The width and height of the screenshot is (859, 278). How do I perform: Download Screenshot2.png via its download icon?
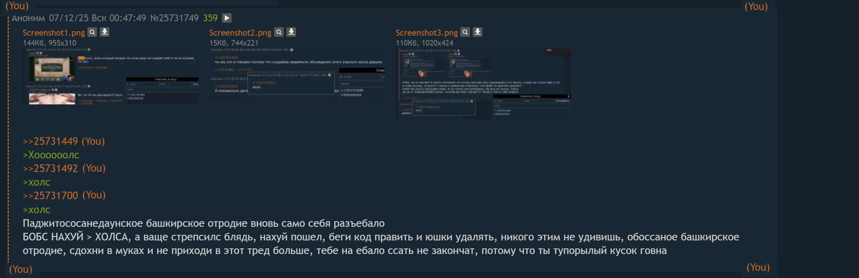tap(291, 32)
